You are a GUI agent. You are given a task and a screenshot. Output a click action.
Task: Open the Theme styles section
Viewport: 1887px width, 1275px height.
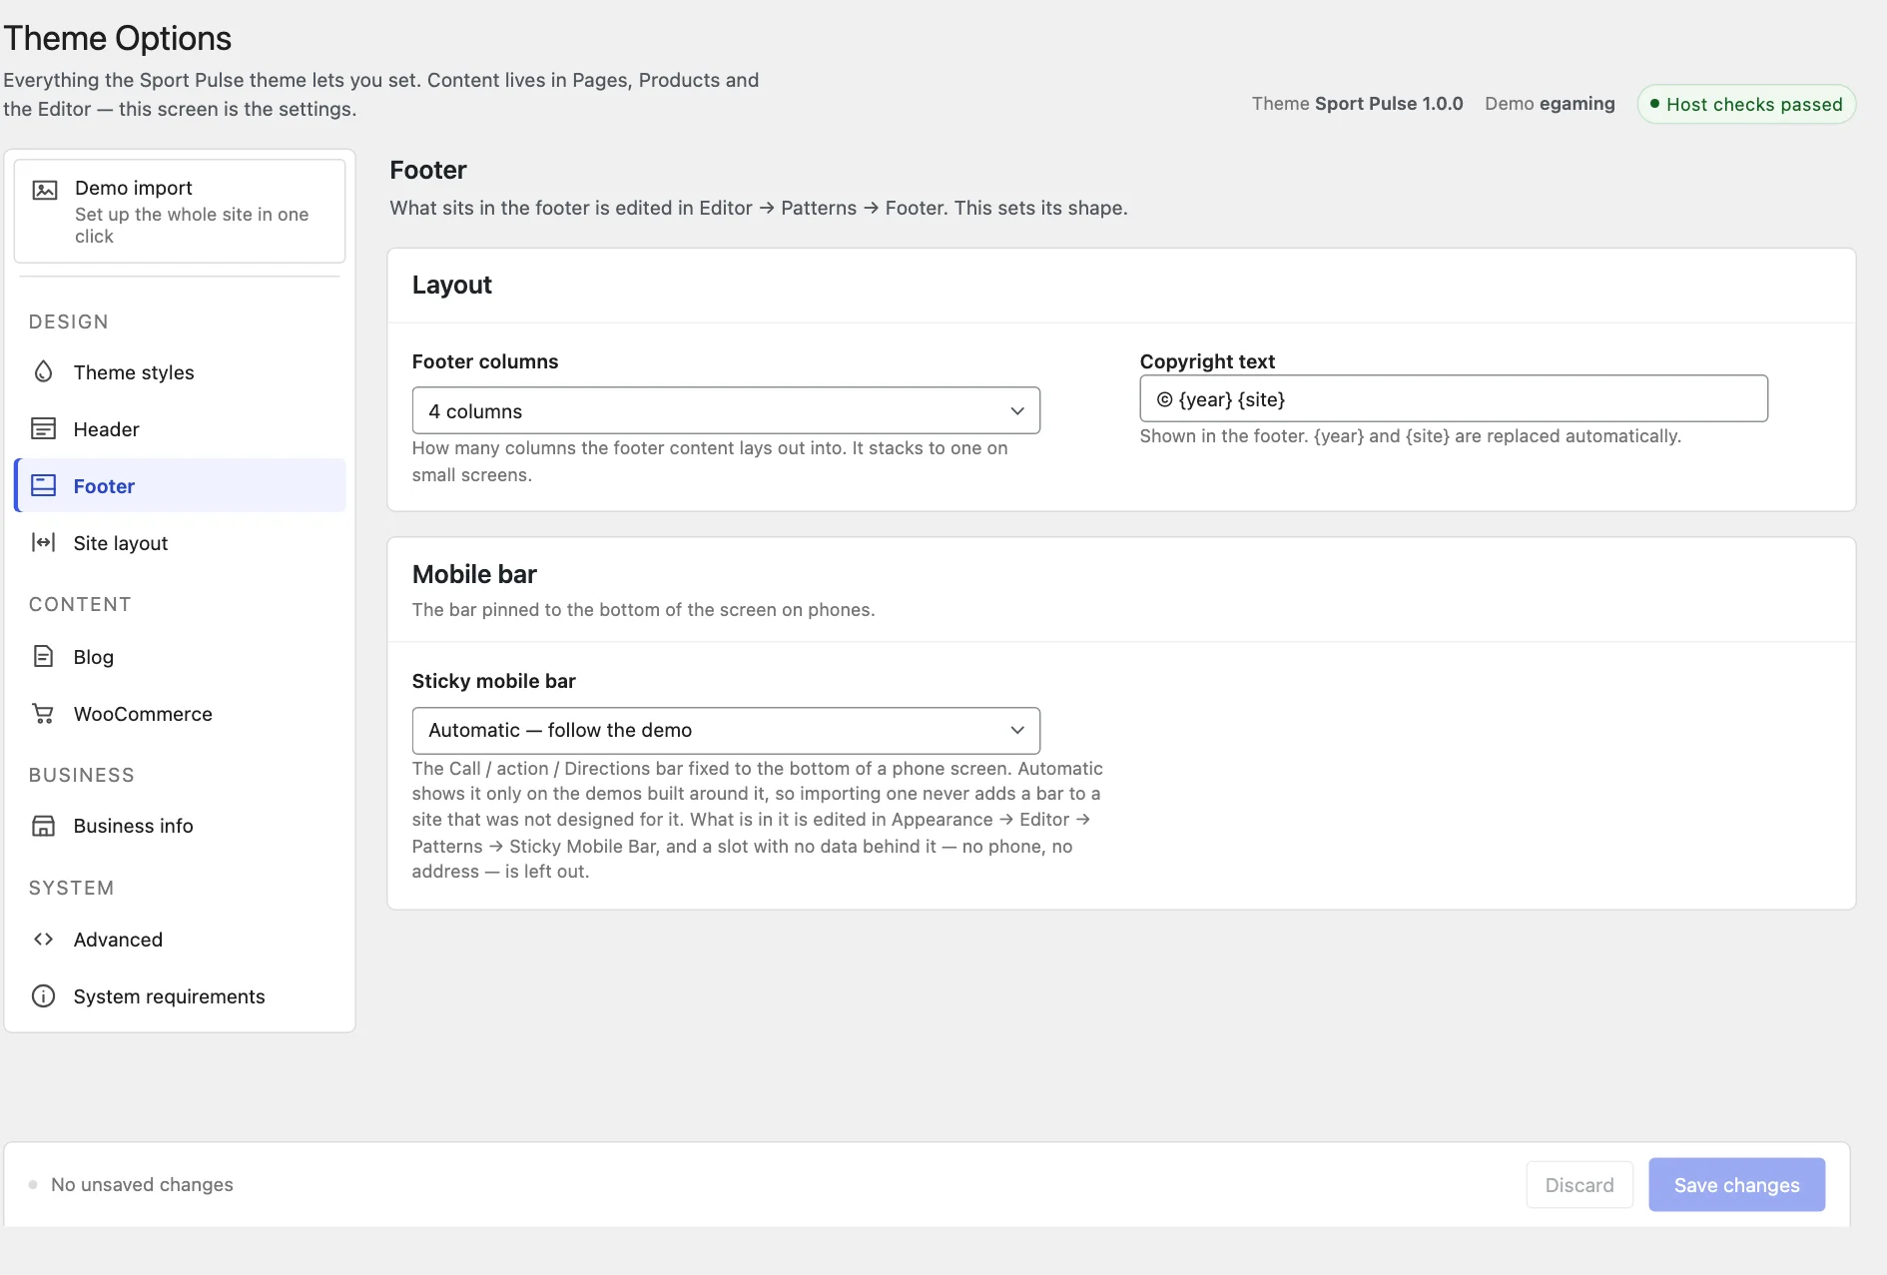180,371
